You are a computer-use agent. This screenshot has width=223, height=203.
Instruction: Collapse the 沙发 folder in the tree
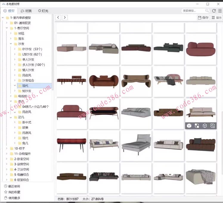(11, 44)
